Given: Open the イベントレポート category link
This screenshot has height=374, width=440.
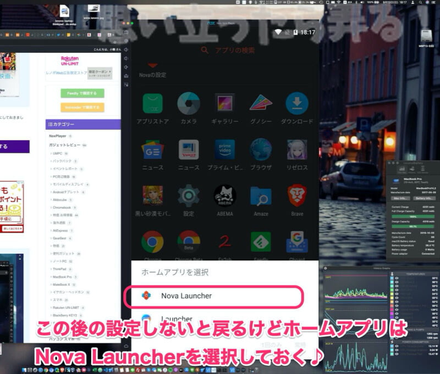Looking at the screenshot, I should pyautogui.click(x=65, y=169).
